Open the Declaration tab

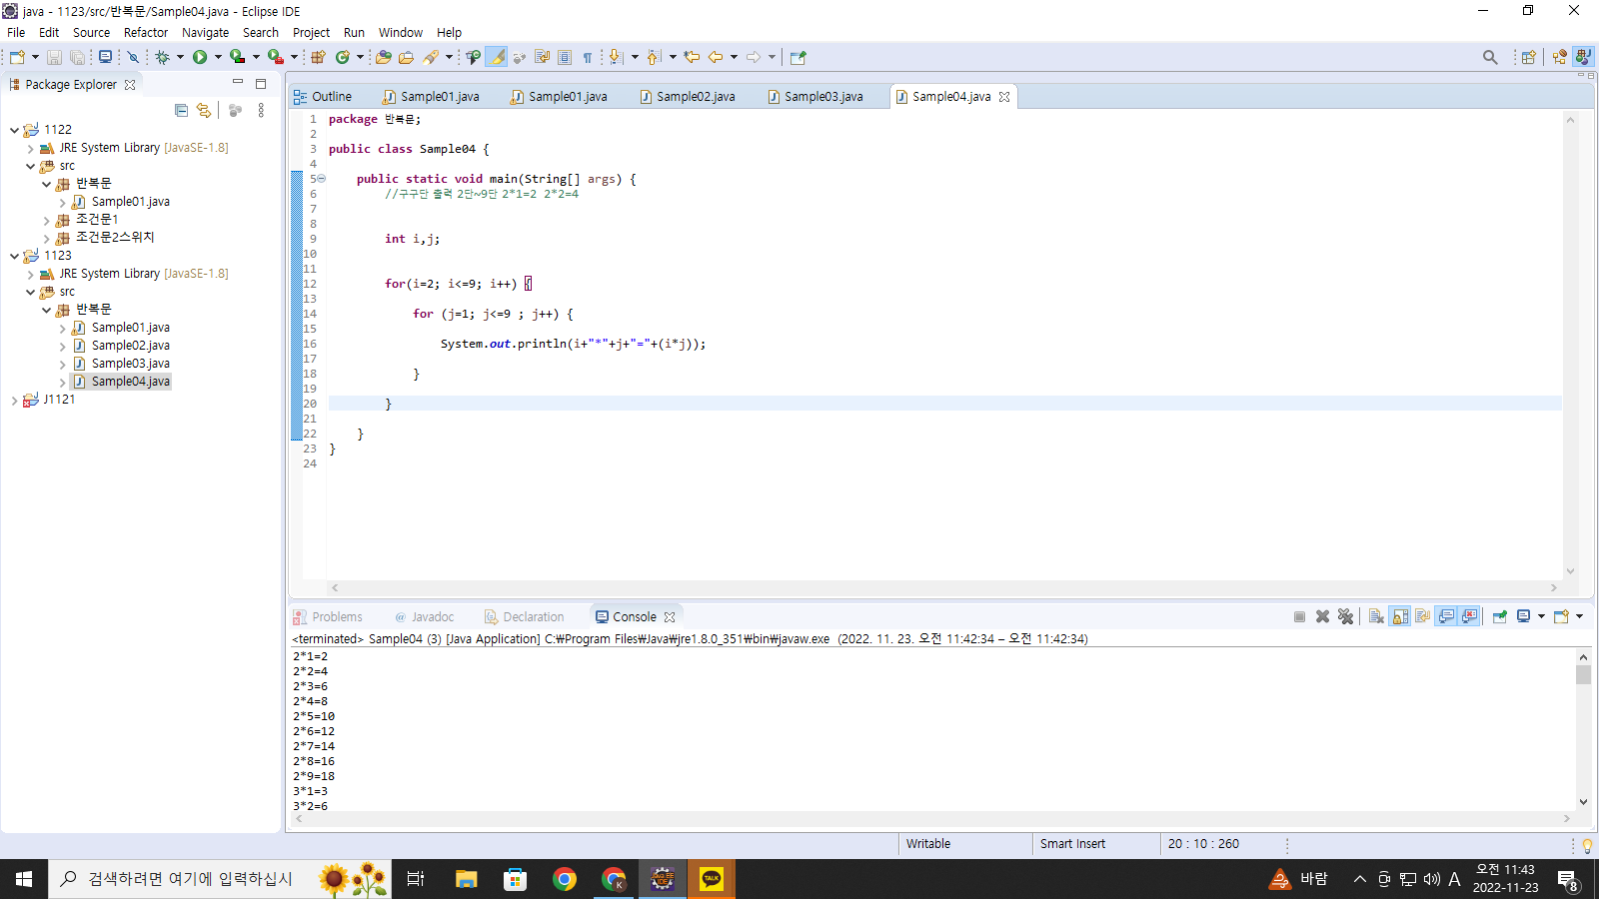(x=525, y=617)
